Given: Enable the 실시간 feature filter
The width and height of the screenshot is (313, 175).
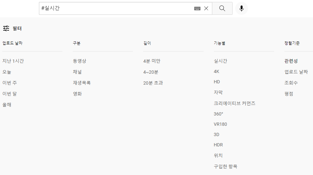Looking at the screenshot, I should 220,61.
